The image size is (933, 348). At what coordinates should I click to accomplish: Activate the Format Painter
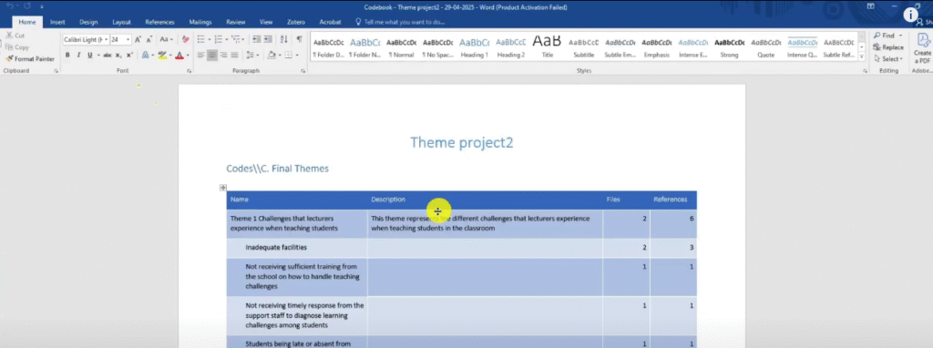30,59
